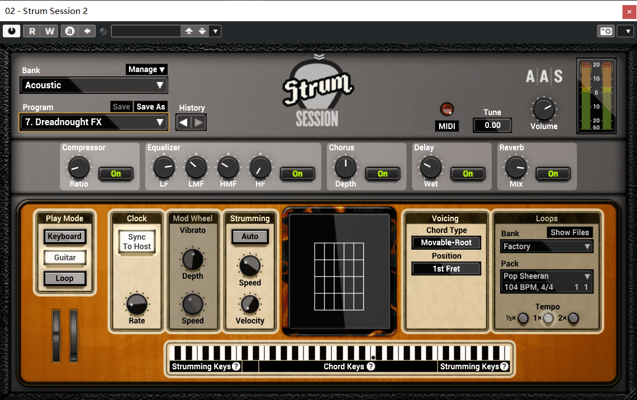This screenshot has width=637, height=400.
Task: Click the fretboard chord display grid
Action: pos(339,277)
